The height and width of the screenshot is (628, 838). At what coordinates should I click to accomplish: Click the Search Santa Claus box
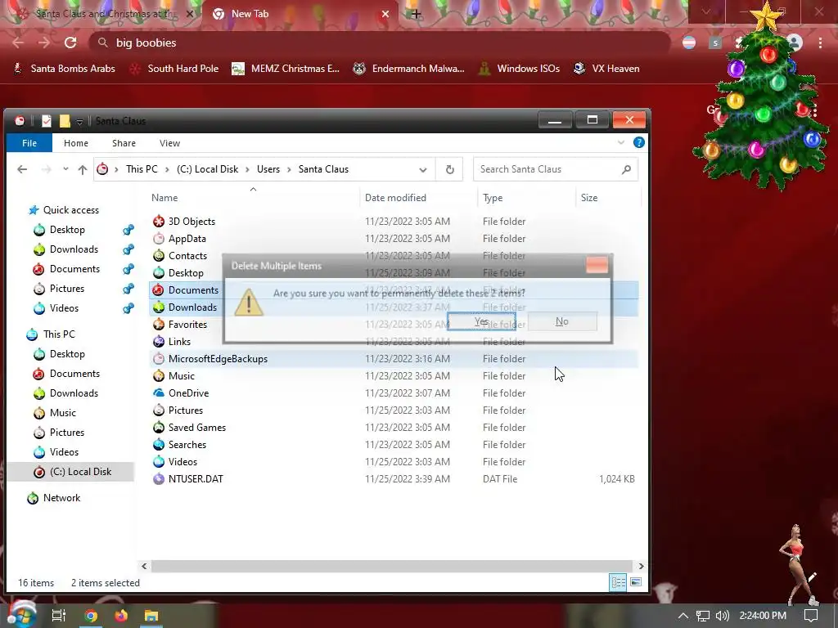click(x=556, y=169)
